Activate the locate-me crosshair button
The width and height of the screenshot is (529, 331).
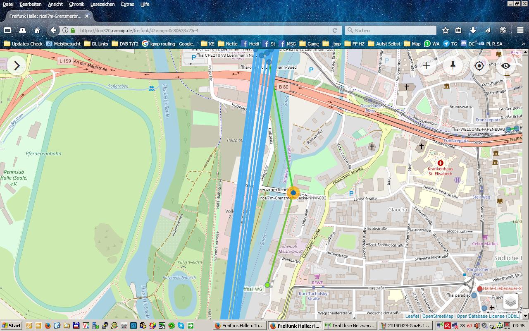pos(479,66)
